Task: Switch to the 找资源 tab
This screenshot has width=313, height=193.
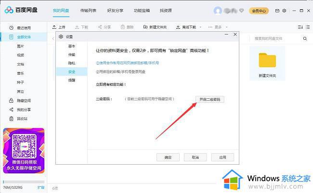Action: 166,11
